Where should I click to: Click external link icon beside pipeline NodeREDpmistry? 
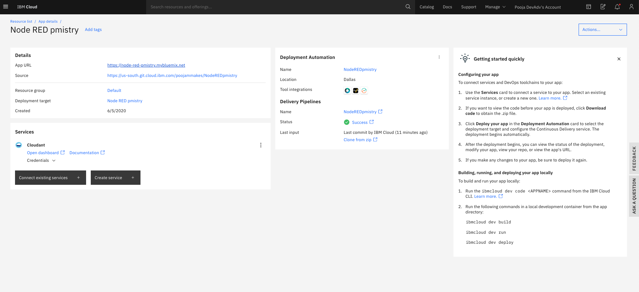(x=380, y=112)
